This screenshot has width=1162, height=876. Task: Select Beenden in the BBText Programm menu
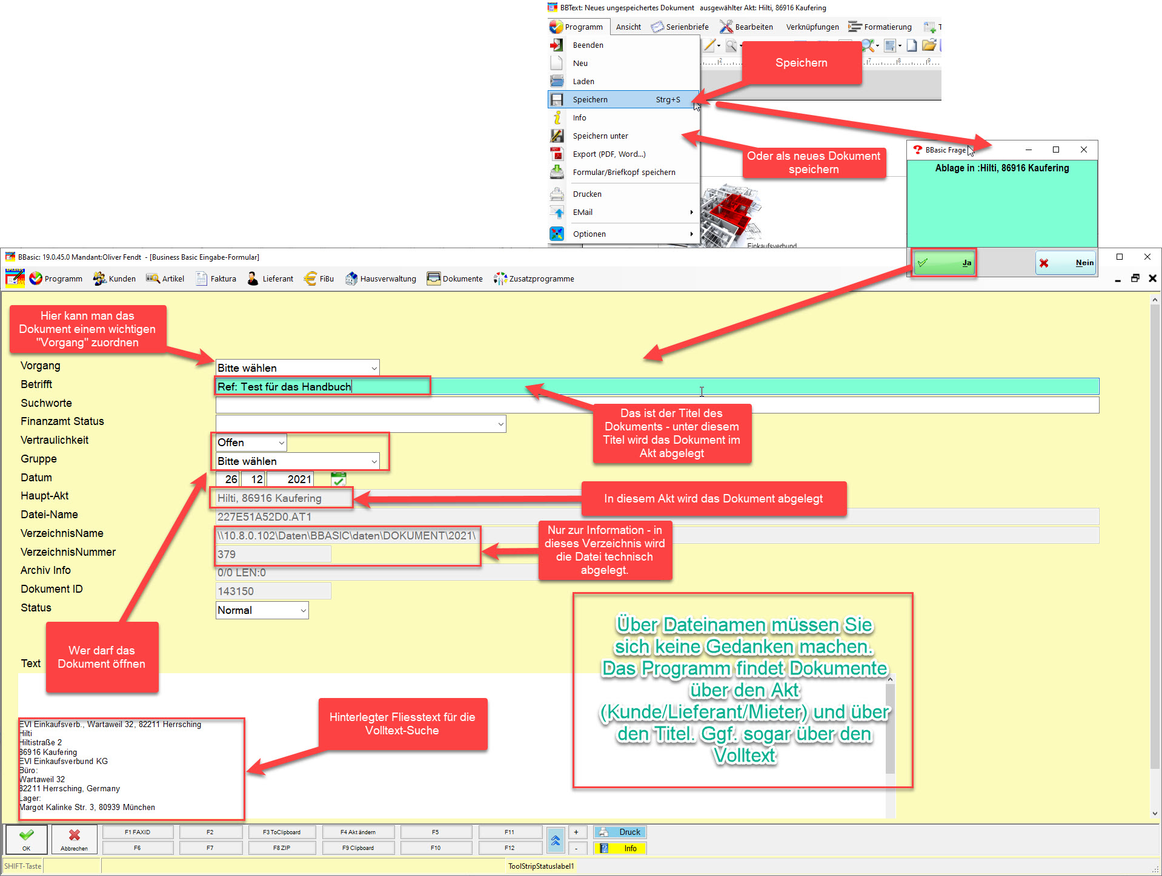click(624, 45)
